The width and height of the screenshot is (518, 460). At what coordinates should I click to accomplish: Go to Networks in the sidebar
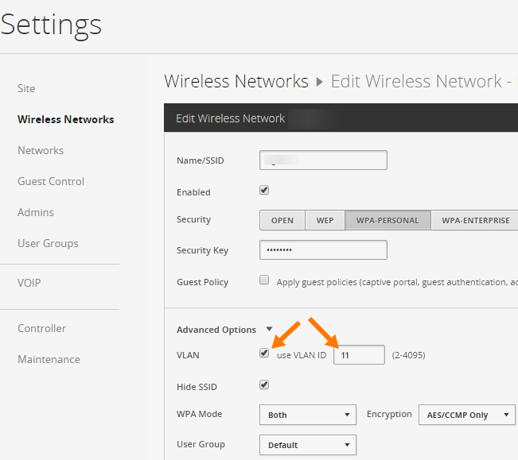pos(41,150)
